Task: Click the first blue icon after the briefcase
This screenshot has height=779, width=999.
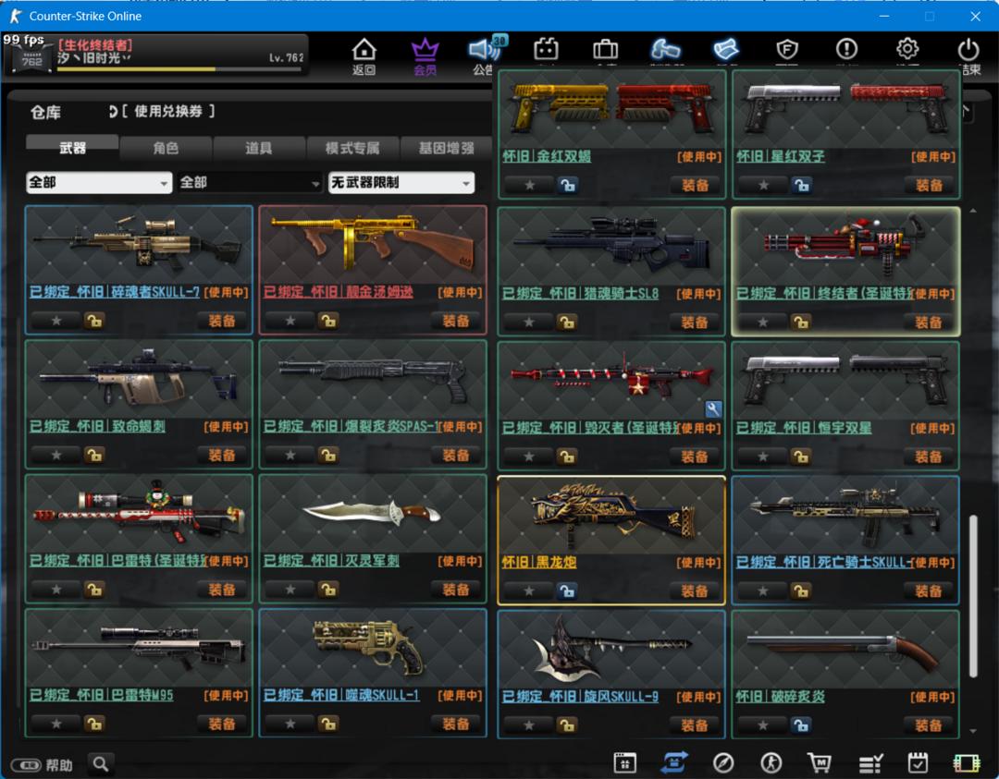Action: (x=666, y=49)
